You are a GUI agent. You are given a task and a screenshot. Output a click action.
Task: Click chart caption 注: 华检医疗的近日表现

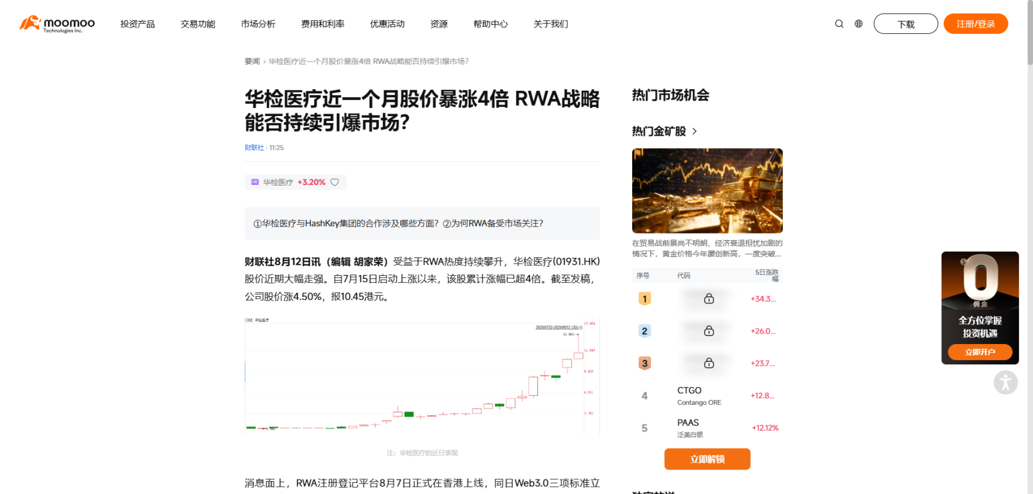coord(422,453)
